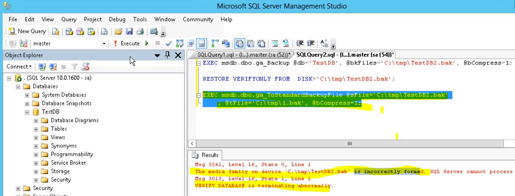Collapse the Databases folder
Image resolution: width=515 pixels, height=196 pixels.
click(x=18, y=87)
